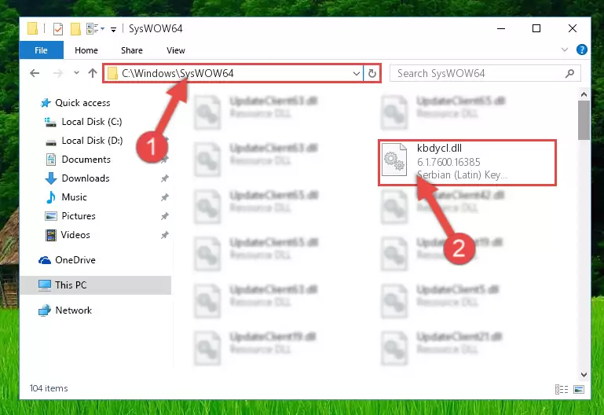
Task: Expand the ribbon with the chevron
Action: click(565, 50)
